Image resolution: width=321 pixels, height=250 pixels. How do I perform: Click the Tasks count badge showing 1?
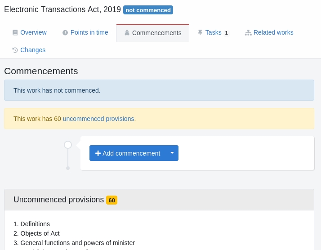227,33
